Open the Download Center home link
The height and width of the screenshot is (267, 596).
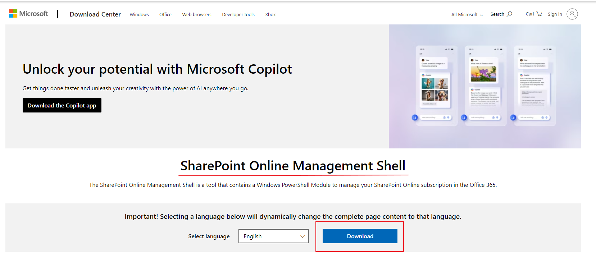(x=95, y=14)
